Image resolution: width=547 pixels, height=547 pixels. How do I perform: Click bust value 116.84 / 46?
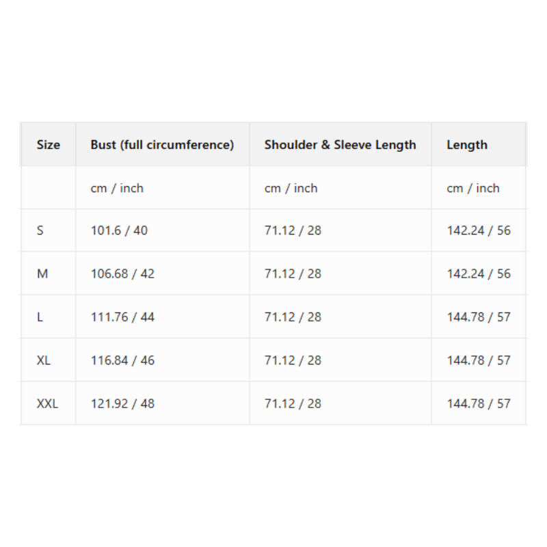[122, 360]
